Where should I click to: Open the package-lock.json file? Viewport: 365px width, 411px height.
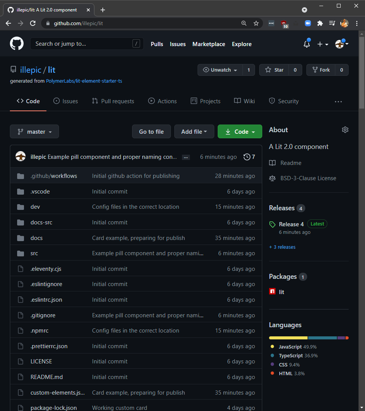coord(54,408)
